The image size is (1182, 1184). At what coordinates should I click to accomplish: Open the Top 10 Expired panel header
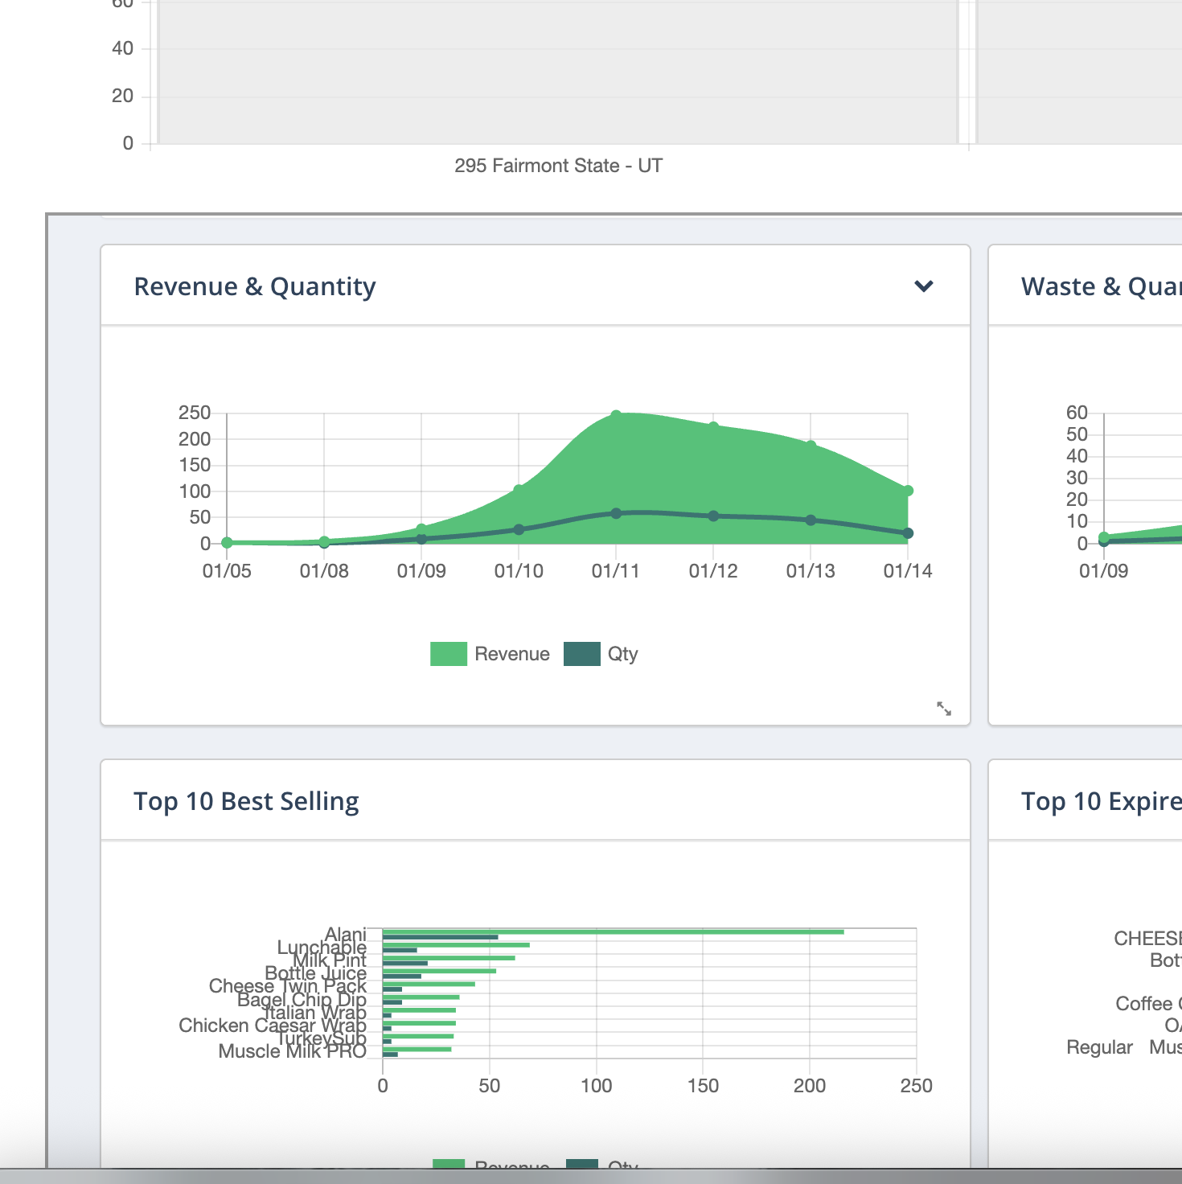(1100, 801)
